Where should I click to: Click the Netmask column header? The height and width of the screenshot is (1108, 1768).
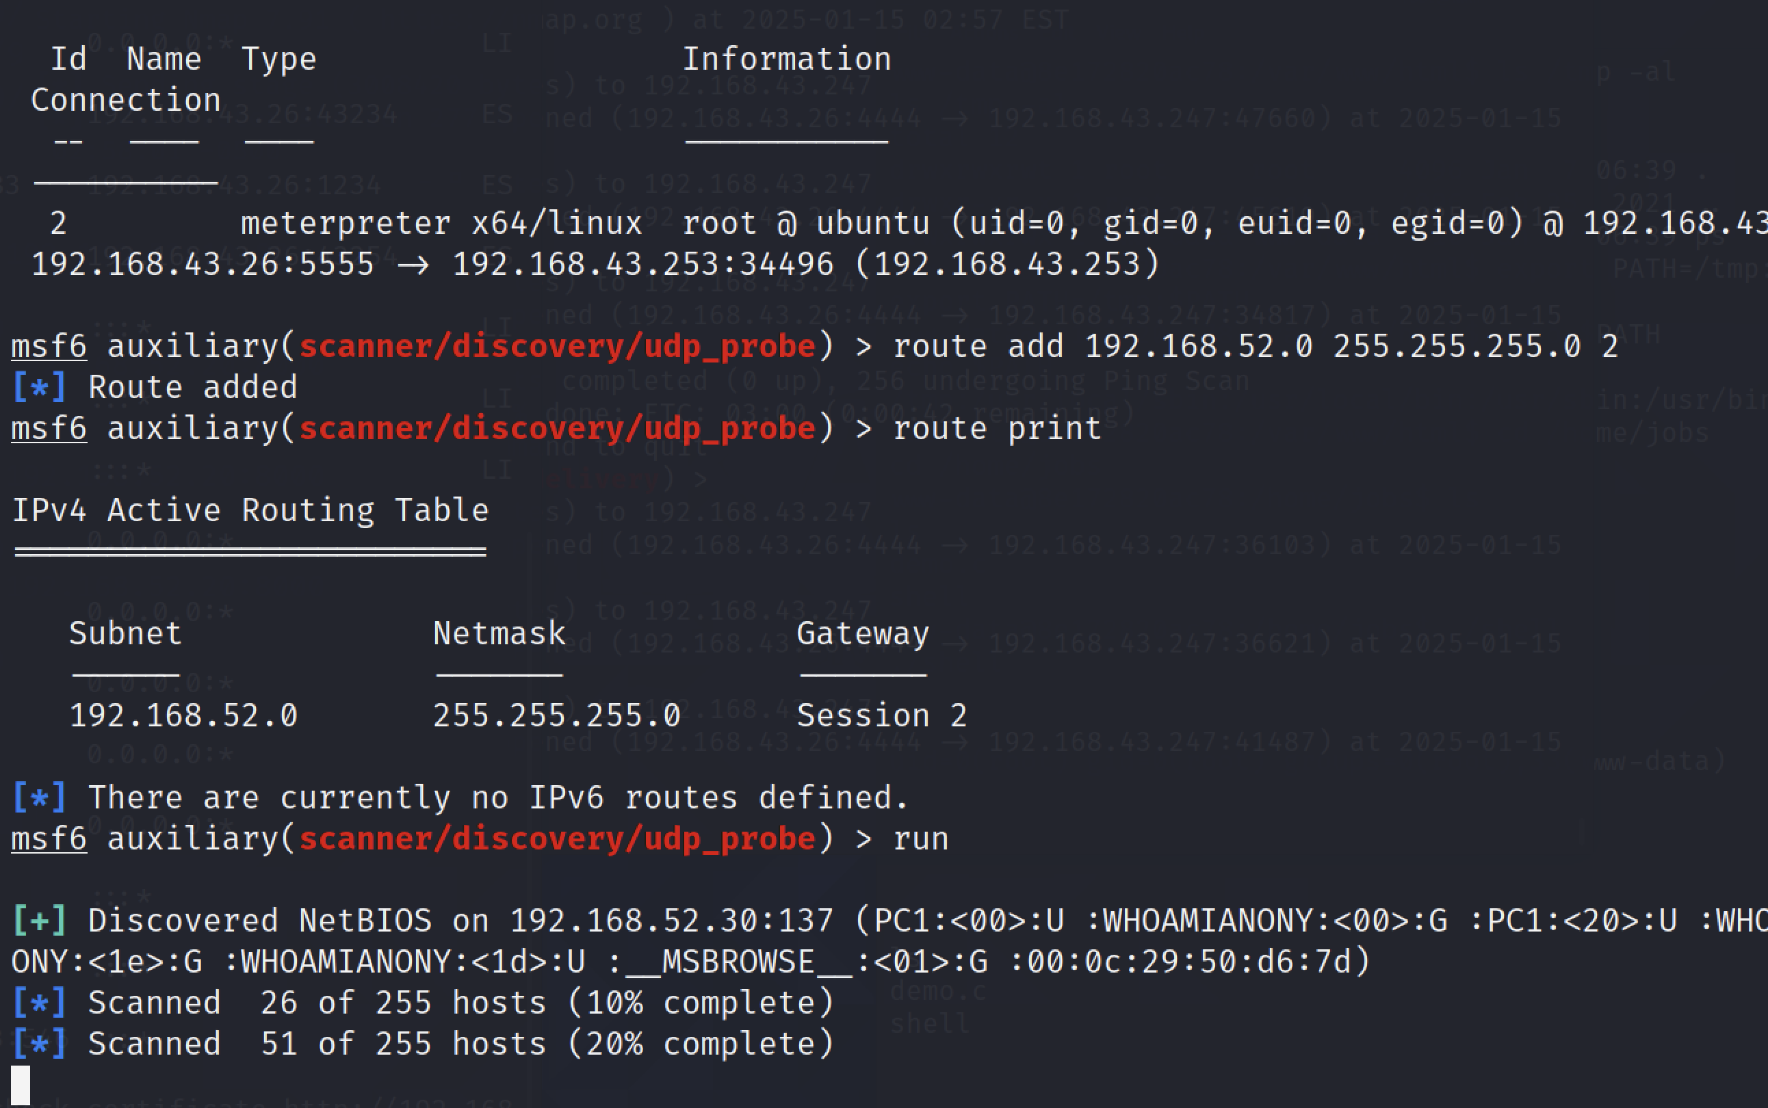[499, 633]
